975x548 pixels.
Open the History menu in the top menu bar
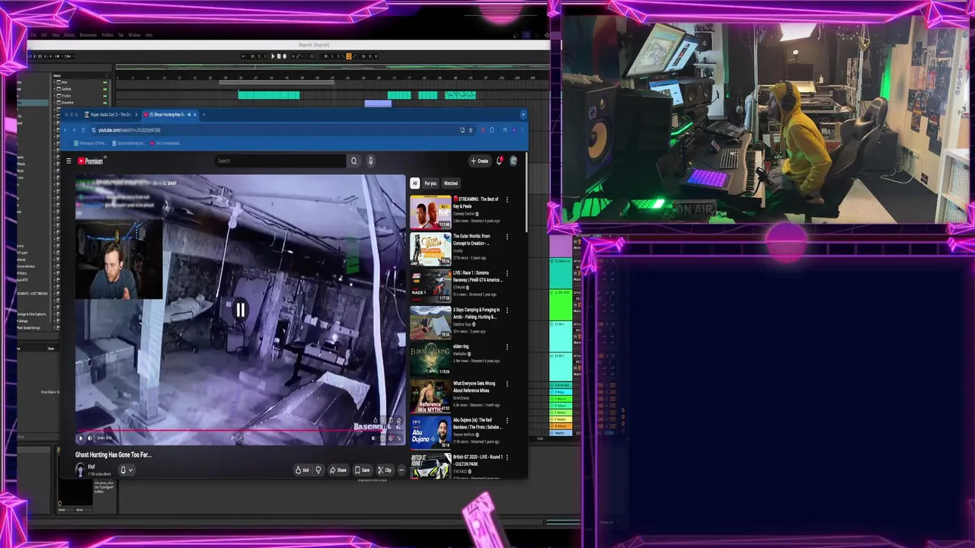point(69,35)
